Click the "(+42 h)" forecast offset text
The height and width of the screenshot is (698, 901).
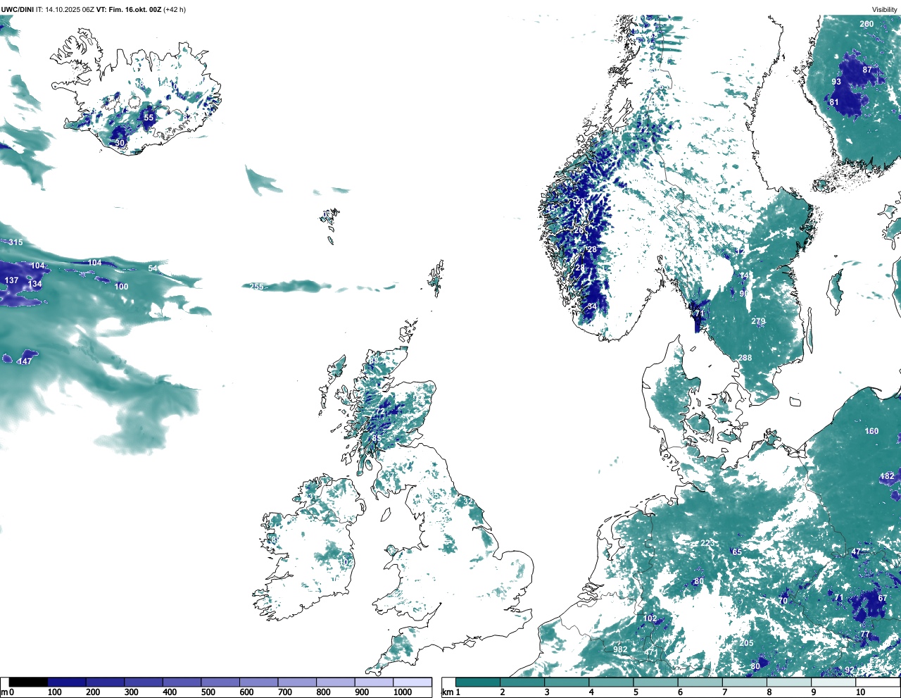coord(175,9)
